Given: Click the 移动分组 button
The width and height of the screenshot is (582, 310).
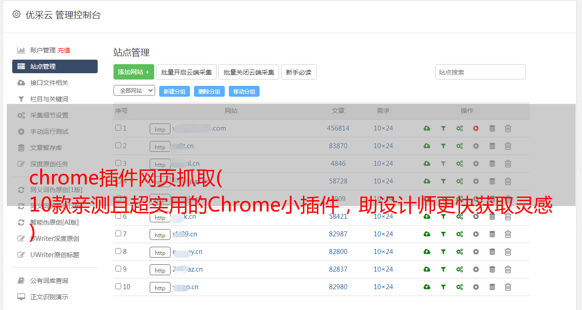Looking at the screenshot, I should tap(244, 91).
